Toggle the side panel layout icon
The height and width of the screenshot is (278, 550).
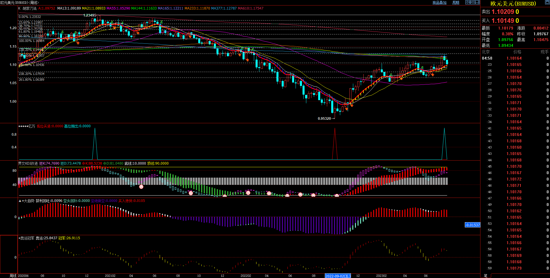[x=477, y=2]
